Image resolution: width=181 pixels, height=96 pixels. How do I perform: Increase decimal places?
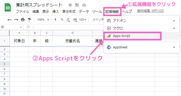pos(75,20)
